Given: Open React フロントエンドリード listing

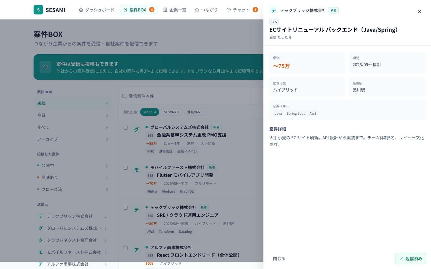Looking at the screenshot, I should [198, 255].
